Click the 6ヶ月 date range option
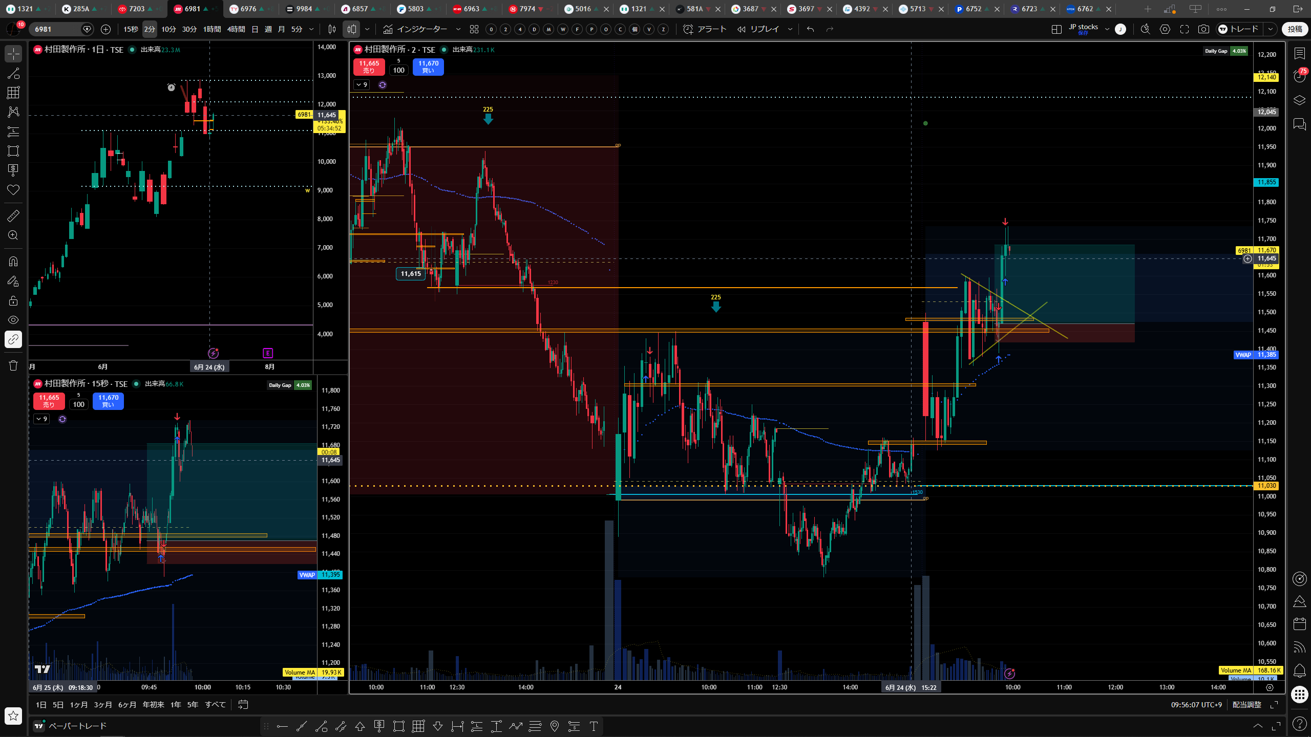This screenshot has height=737, width=1311. tap(127, 705)
